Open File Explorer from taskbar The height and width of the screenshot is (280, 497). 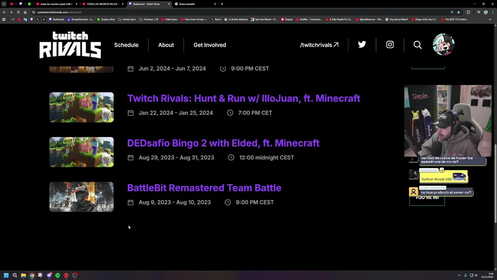tap(23, 275)
